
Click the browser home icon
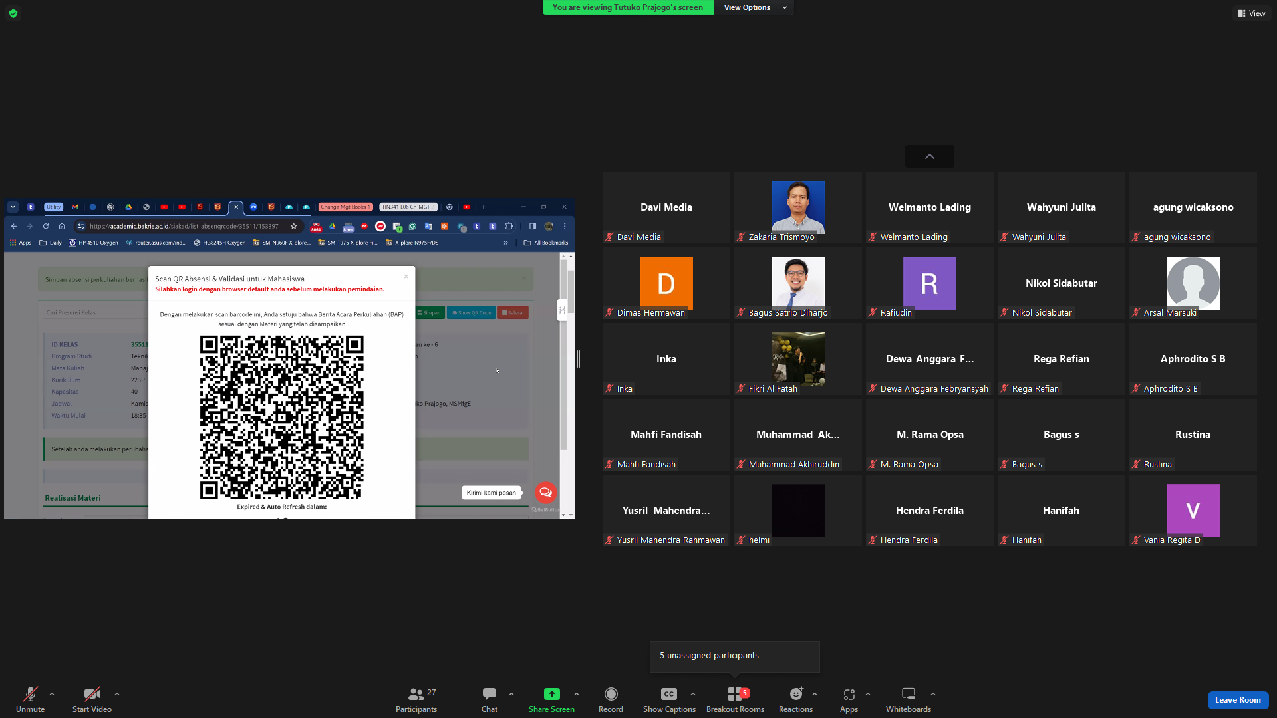(62, 226)
